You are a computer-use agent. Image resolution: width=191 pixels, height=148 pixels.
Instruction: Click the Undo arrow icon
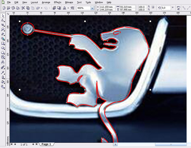point(38,8)
